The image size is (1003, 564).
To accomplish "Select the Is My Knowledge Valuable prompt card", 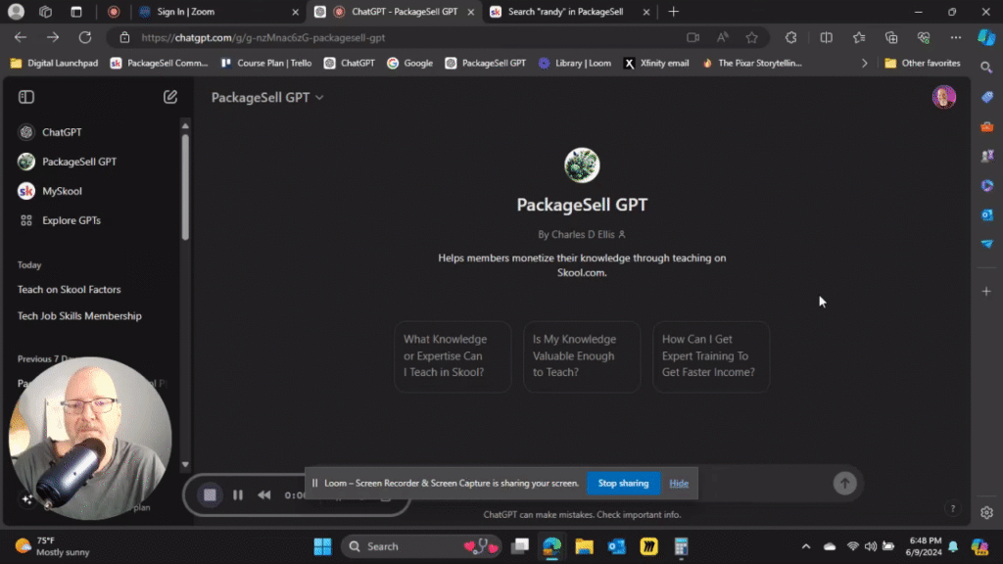I will coord(582,356).
